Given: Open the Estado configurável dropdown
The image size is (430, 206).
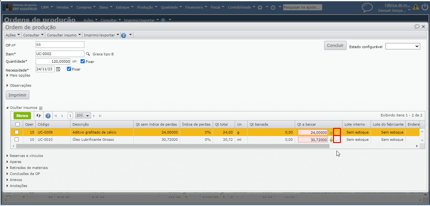Looking at the screenshot, I should coord(403,46).
